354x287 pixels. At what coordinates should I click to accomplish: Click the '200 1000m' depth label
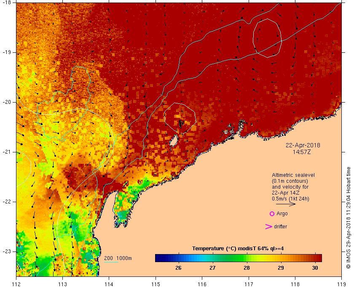(118, 258)
